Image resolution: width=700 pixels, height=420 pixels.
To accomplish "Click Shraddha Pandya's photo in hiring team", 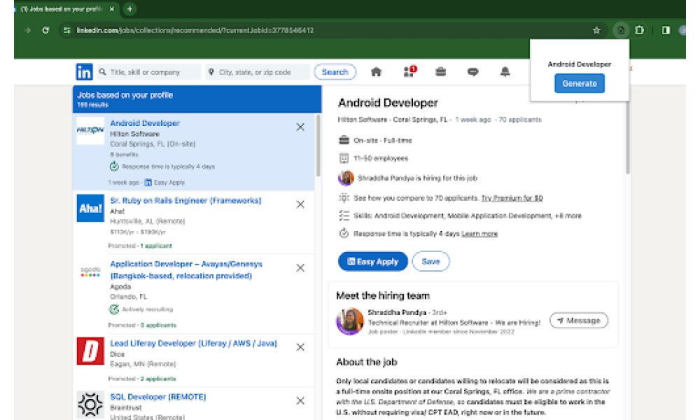I will (x=349, y=321).
